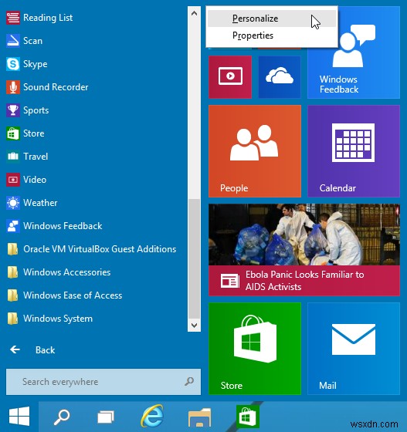
Task: Select the Travel text label
Action: (x=36, y=157)
